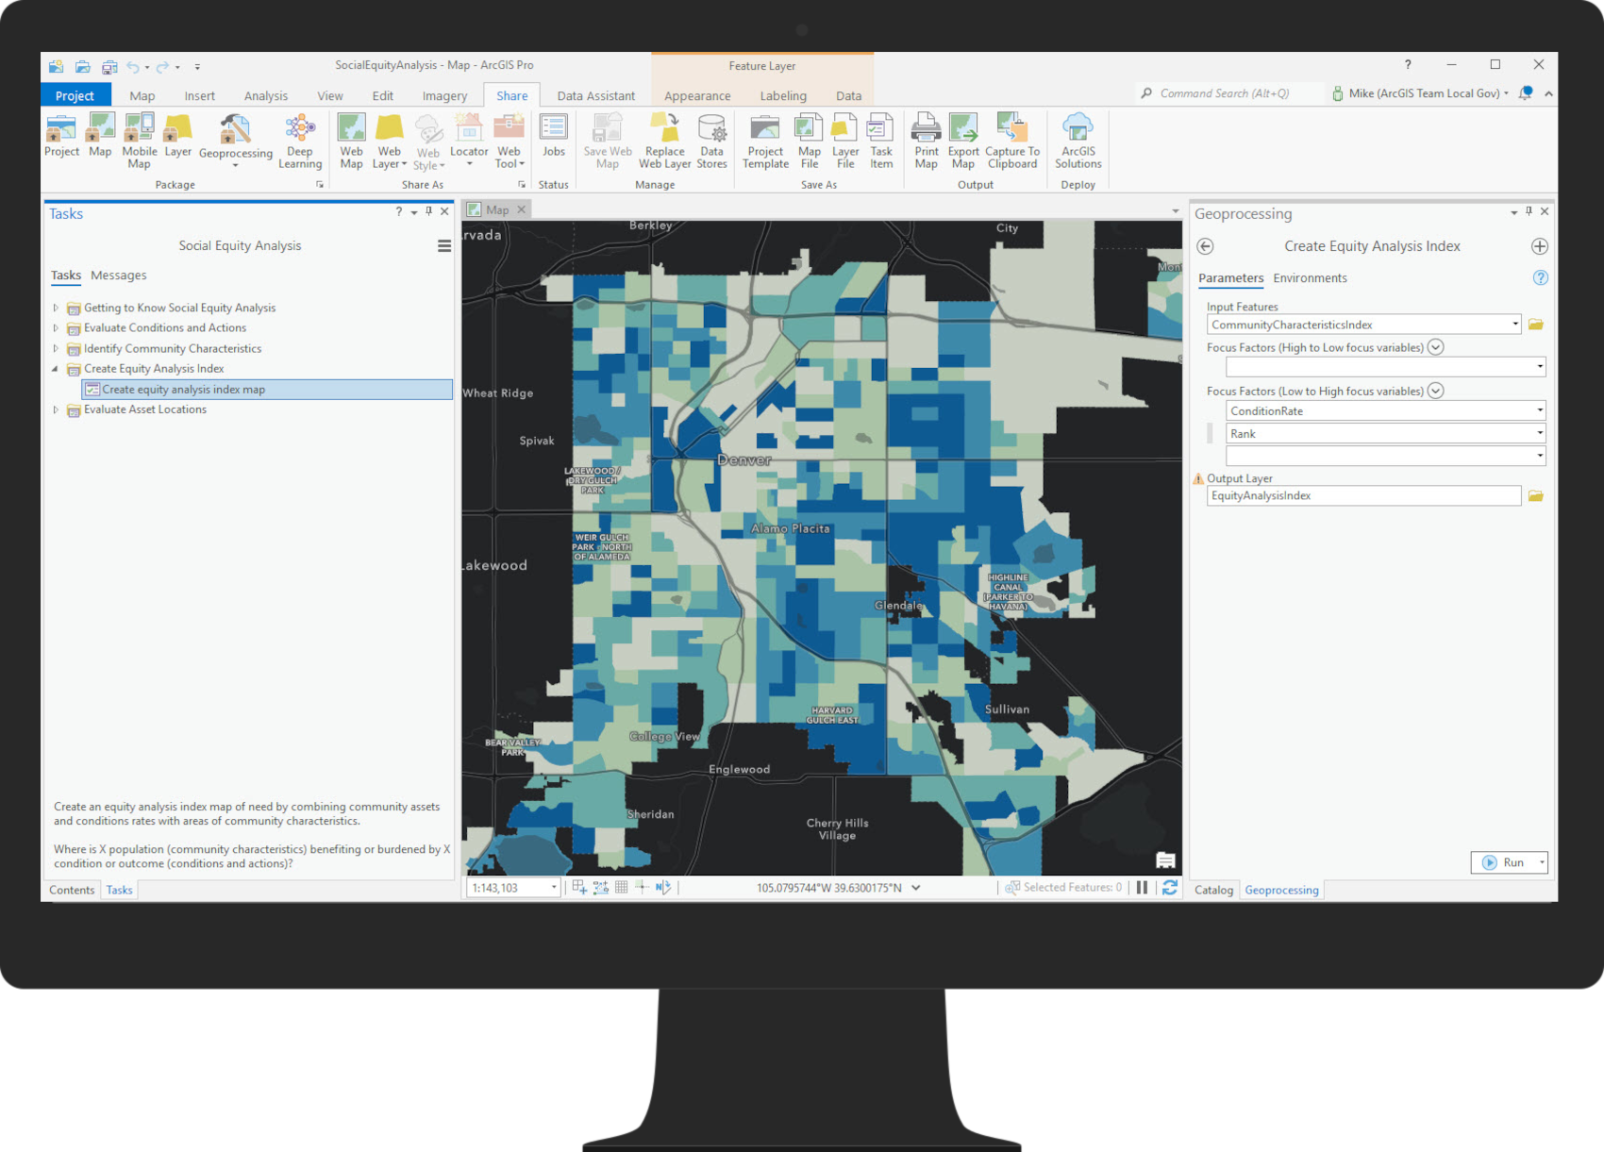Expand the Evaluate Asset Locations task group

coord(56,409)
